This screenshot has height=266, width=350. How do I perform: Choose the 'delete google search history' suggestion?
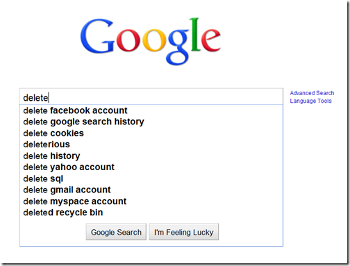(151, 122)
